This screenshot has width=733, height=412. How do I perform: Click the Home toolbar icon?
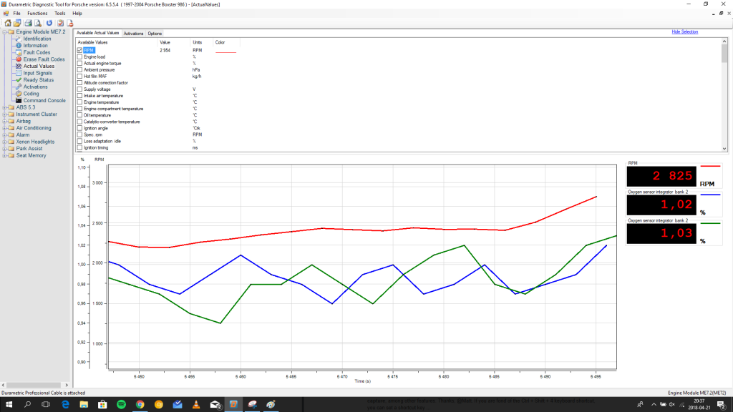pyautogui.click(x=7, y=23)
